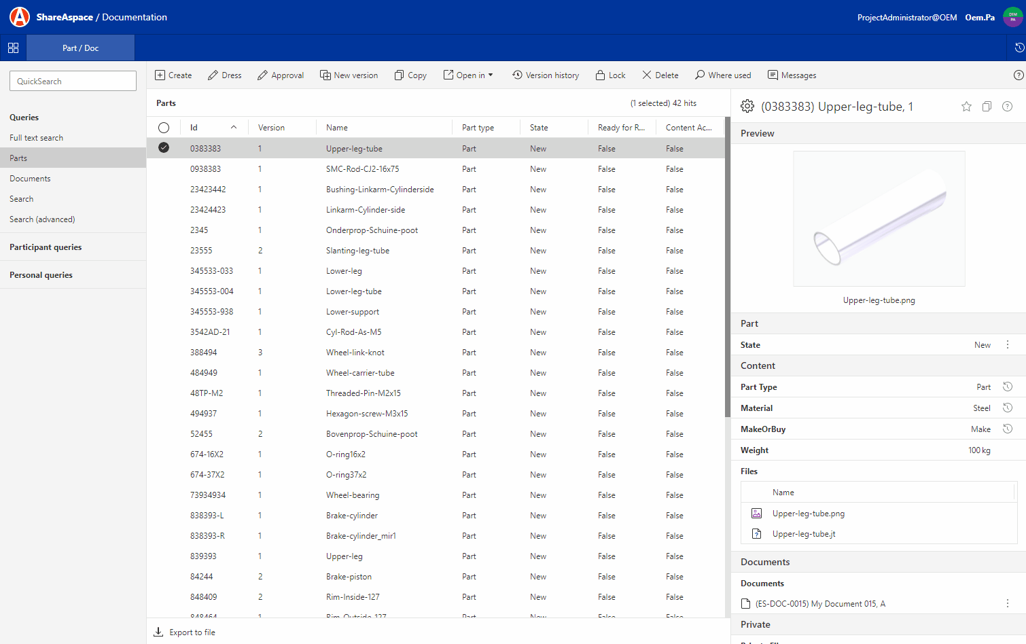Deselect all rows using the header circle checkbox
This screenshot has height=644, width=1026.
(x=163, y=127)
